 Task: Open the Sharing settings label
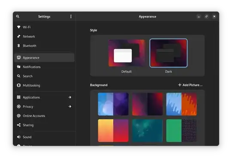[x=28, y=125]
